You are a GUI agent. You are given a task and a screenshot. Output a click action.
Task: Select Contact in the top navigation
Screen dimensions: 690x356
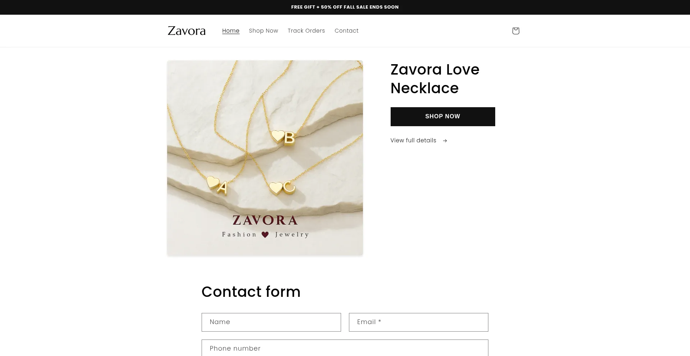(346, 31)
